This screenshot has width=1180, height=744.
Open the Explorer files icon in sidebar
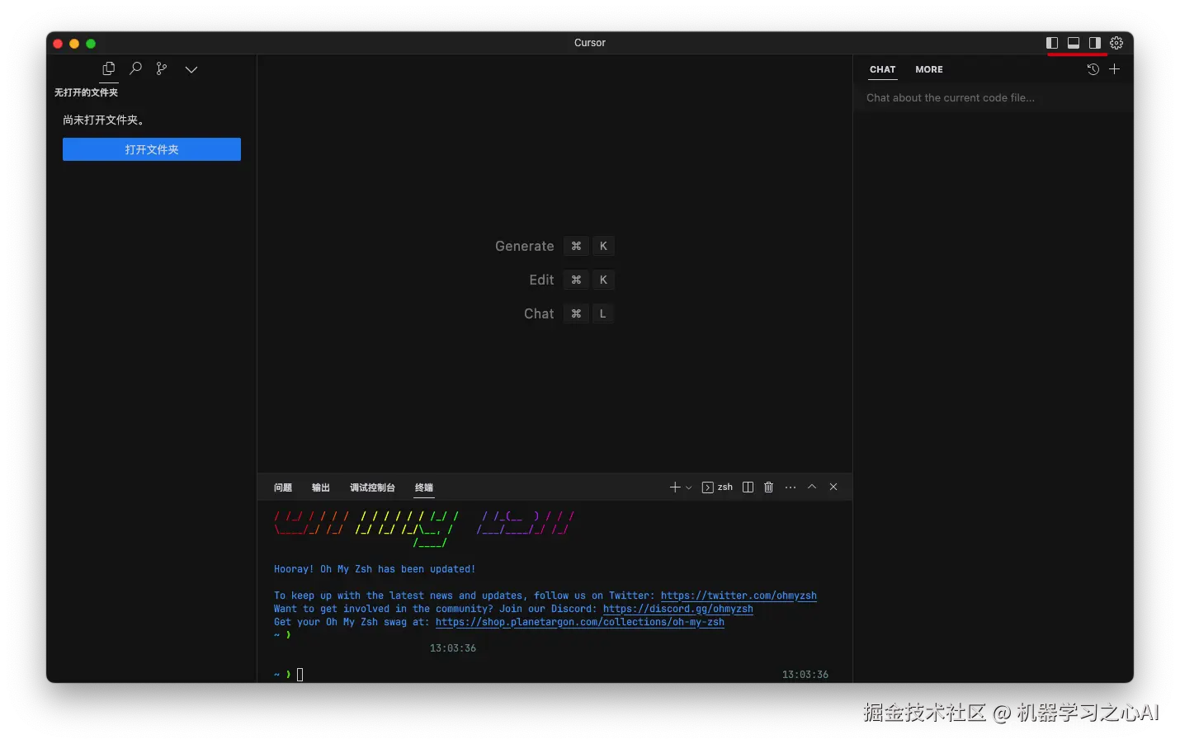click(109, 68)
